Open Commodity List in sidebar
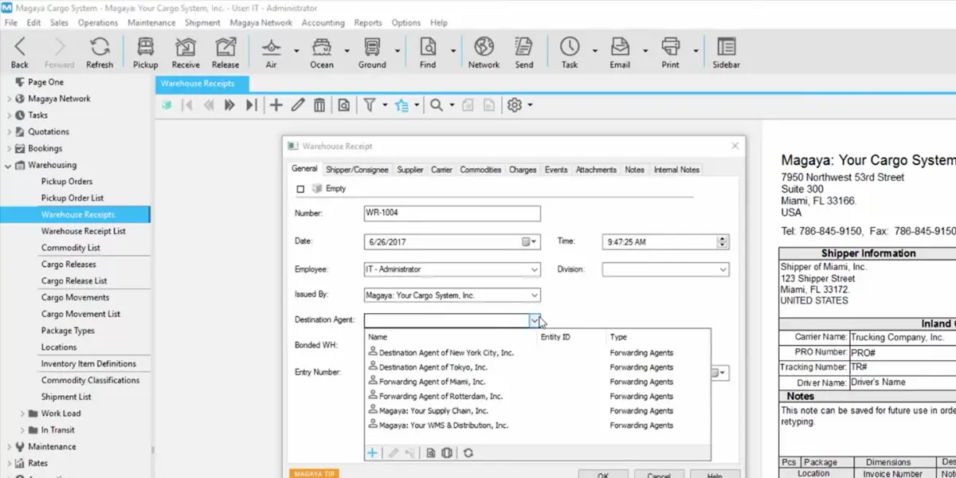956x478 pixels. point(71,248)
